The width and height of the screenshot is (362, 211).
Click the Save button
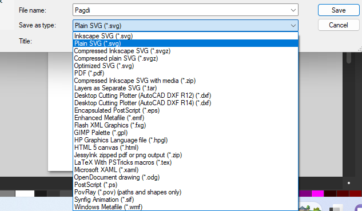(339, 10)
